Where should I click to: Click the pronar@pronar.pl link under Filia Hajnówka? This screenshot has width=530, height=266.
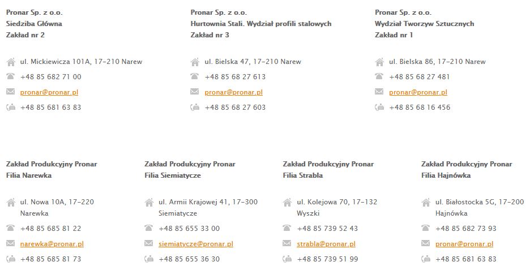click(464, 244)
